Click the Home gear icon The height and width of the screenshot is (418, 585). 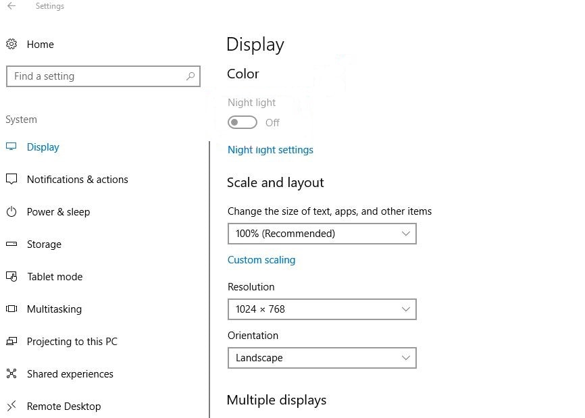coord(11,44)
